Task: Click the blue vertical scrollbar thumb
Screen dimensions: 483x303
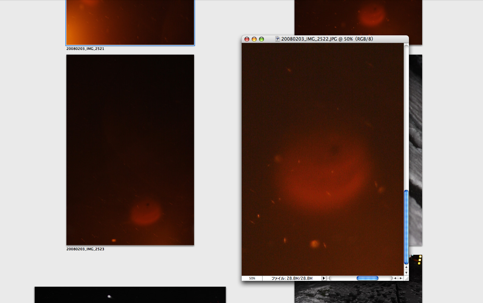Action: coord(406,227)
